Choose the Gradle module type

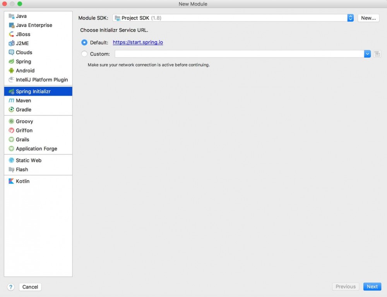pyautogui.click(x=38, y=110)
